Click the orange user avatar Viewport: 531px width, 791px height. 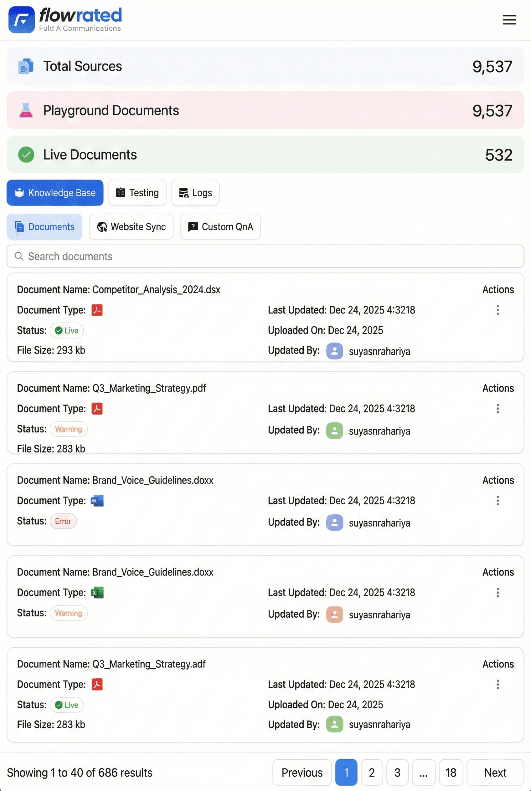(335, 614)
